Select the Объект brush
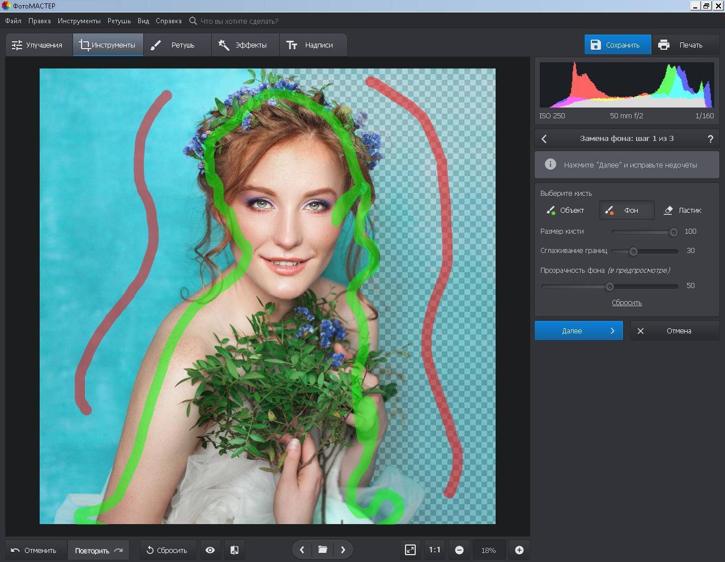Screen dimensions: 725x562 click(565, 211)
